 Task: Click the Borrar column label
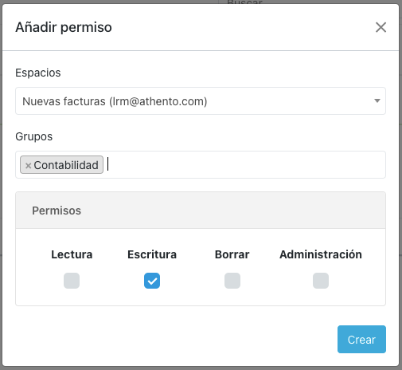(232, 254)
